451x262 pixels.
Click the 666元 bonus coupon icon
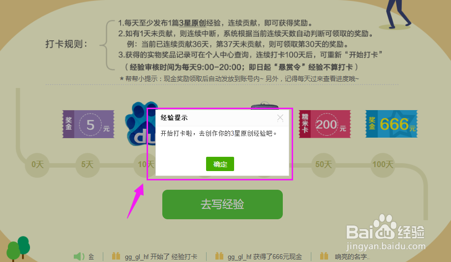pos(391,124)
